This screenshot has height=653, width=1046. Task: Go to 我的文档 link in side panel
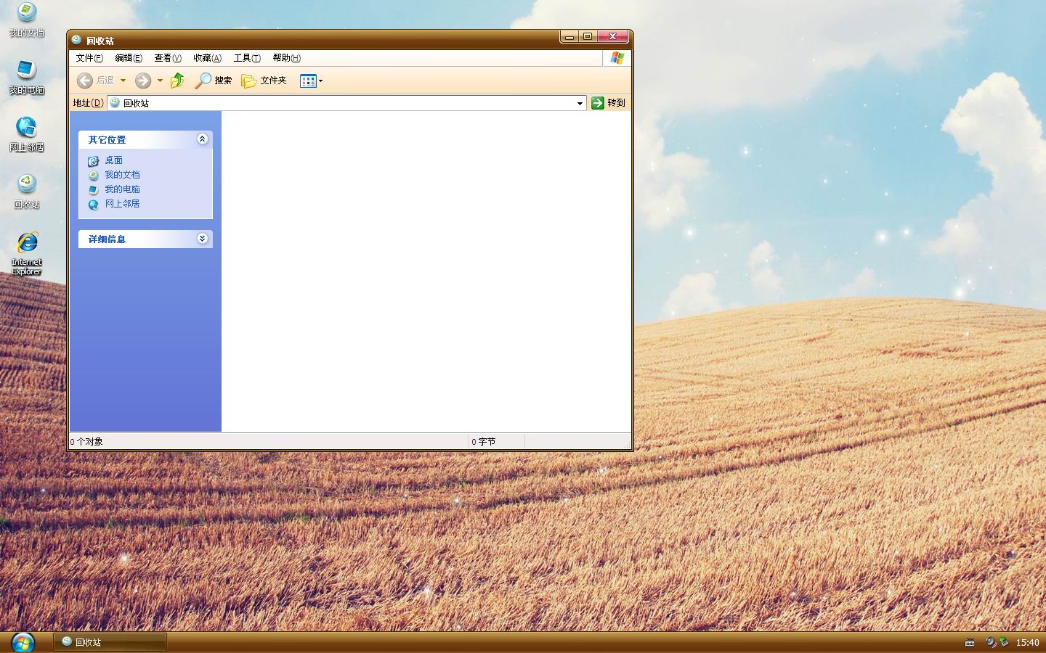click(122, 175)
